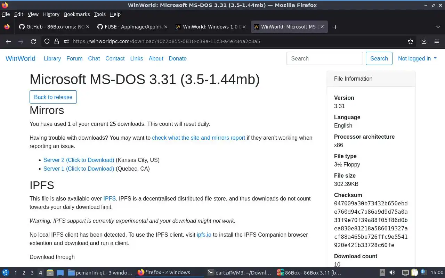Click the File size value 302.39KB
This screenshot has height=278, width=445.
346,184
